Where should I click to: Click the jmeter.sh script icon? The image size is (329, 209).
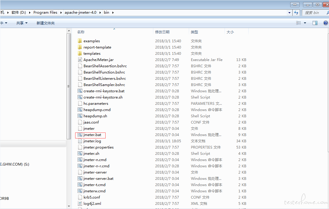[x=80, y=154]
